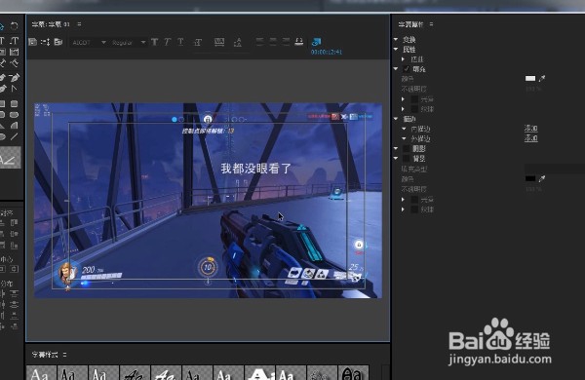The image size is (585, 380).
Task: Pick fill color with the 填充 eyedropper
Action: pos(542,78)
